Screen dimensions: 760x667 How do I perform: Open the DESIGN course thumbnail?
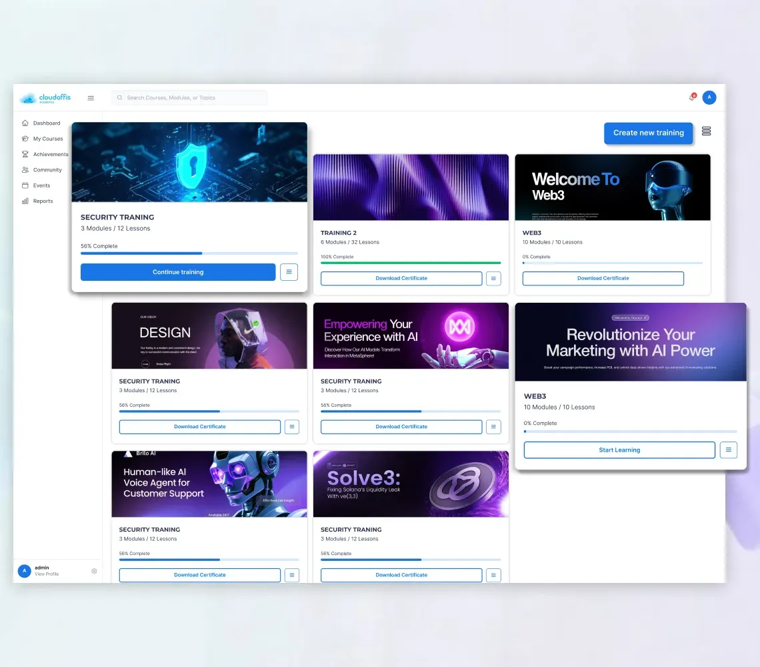click(209, 336)
